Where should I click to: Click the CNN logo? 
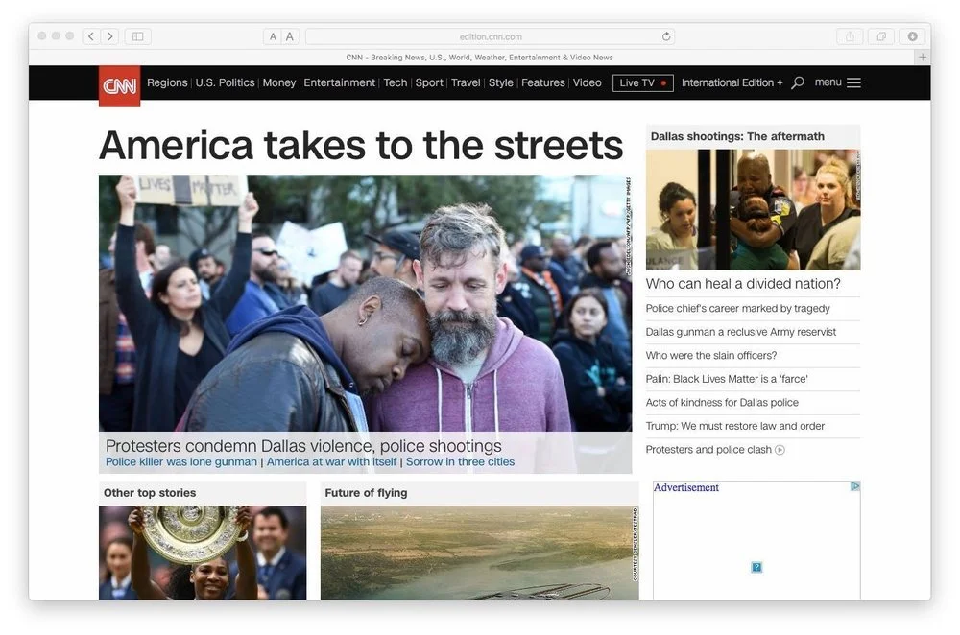[x=119, y=86]
